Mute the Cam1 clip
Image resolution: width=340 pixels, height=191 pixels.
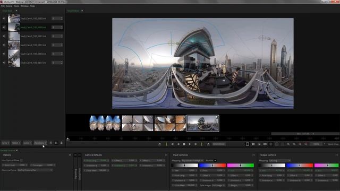pos(4,19)
